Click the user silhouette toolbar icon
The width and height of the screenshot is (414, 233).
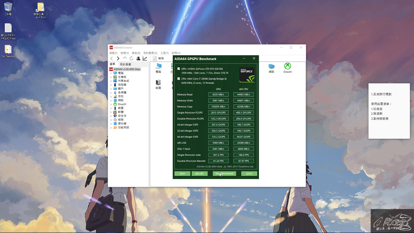tap(138, 59)
